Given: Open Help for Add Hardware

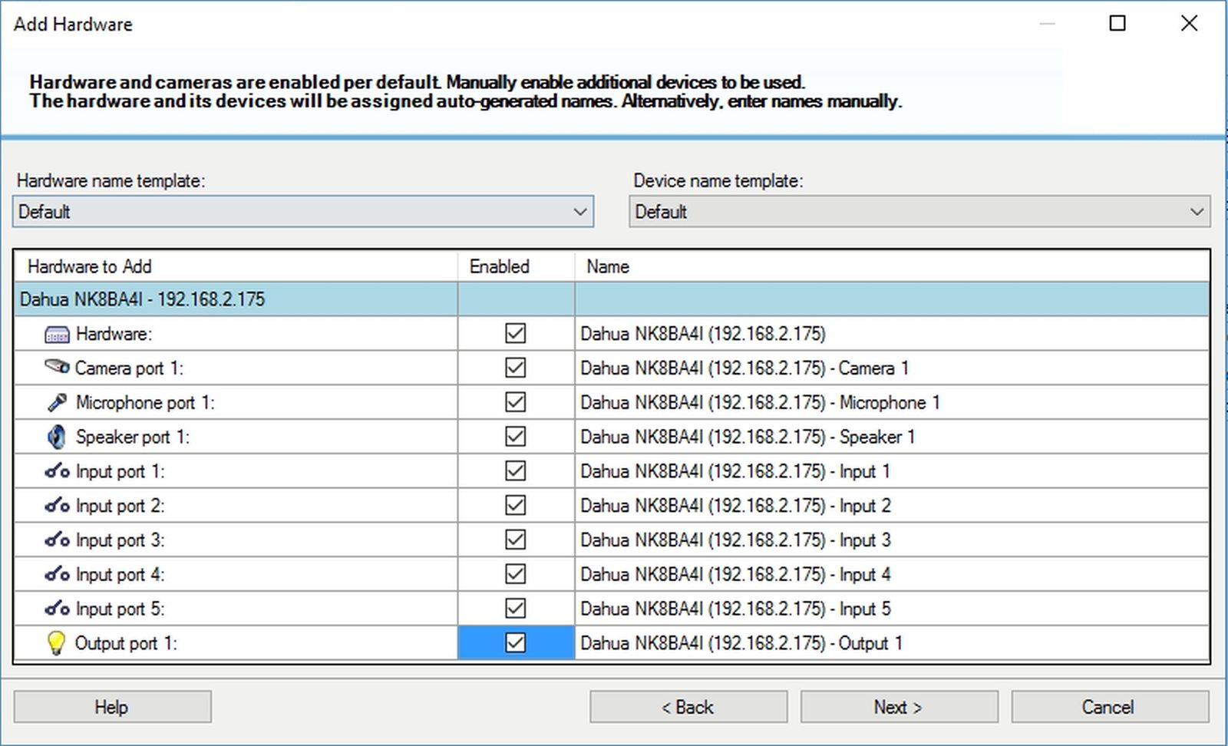Looking at the screenshot, I should 112,707.
